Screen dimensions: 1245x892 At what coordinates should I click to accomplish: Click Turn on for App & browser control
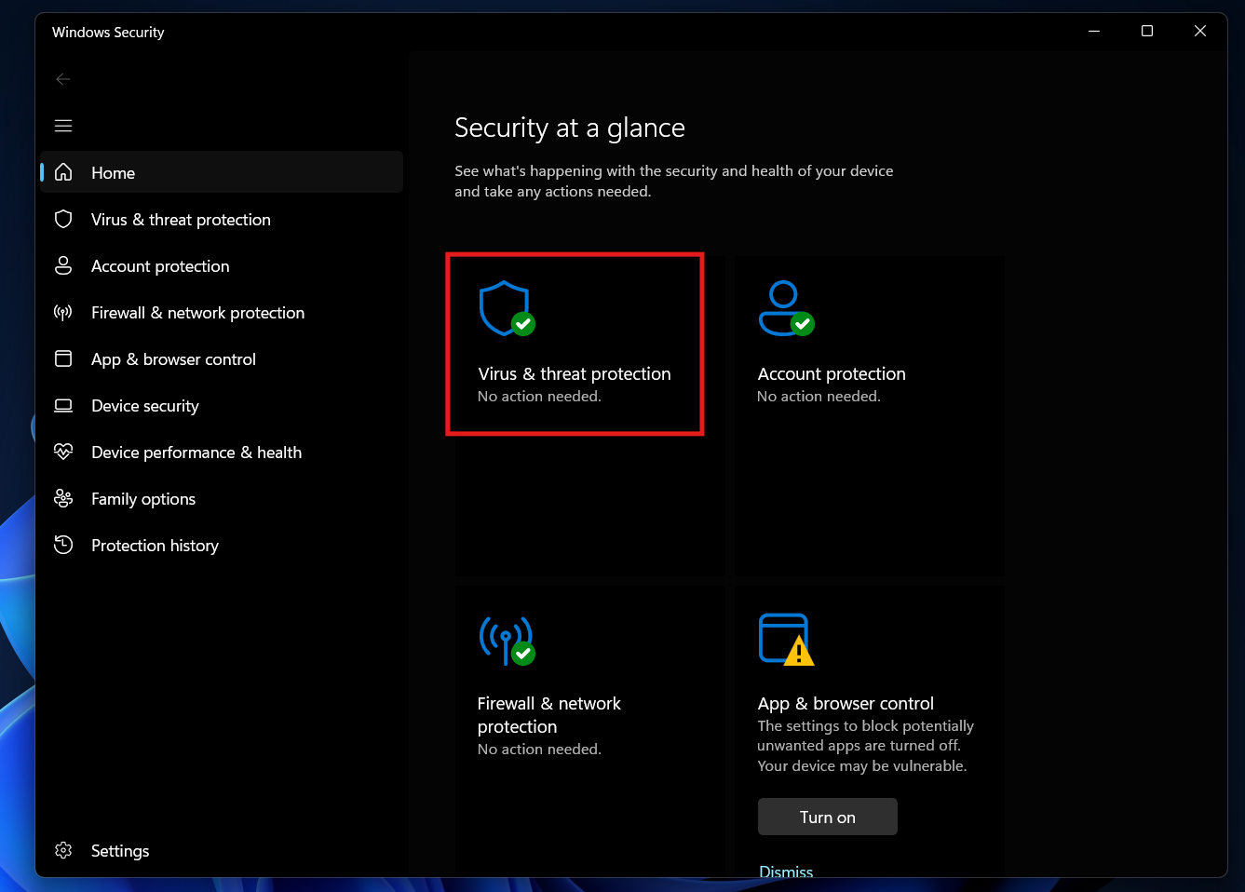827,817
